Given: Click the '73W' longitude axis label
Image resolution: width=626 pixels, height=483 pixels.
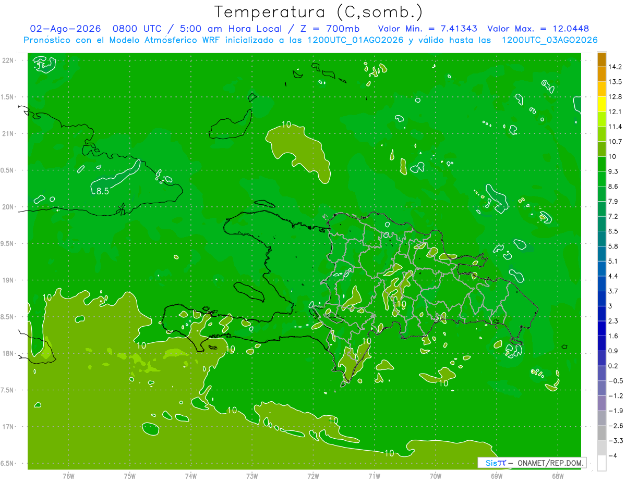Looking at the screenshot, I should tap(252, 476).
